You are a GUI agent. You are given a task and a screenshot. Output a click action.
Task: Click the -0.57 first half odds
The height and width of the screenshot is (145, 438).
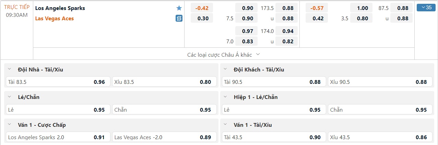[x=318, y=8]
